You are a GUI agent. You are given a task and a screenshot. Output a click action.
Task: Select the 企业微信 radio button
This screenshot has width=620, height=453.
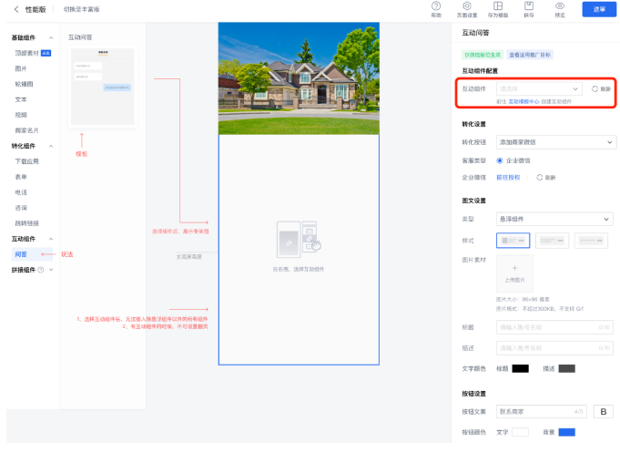tap(500, 160)
